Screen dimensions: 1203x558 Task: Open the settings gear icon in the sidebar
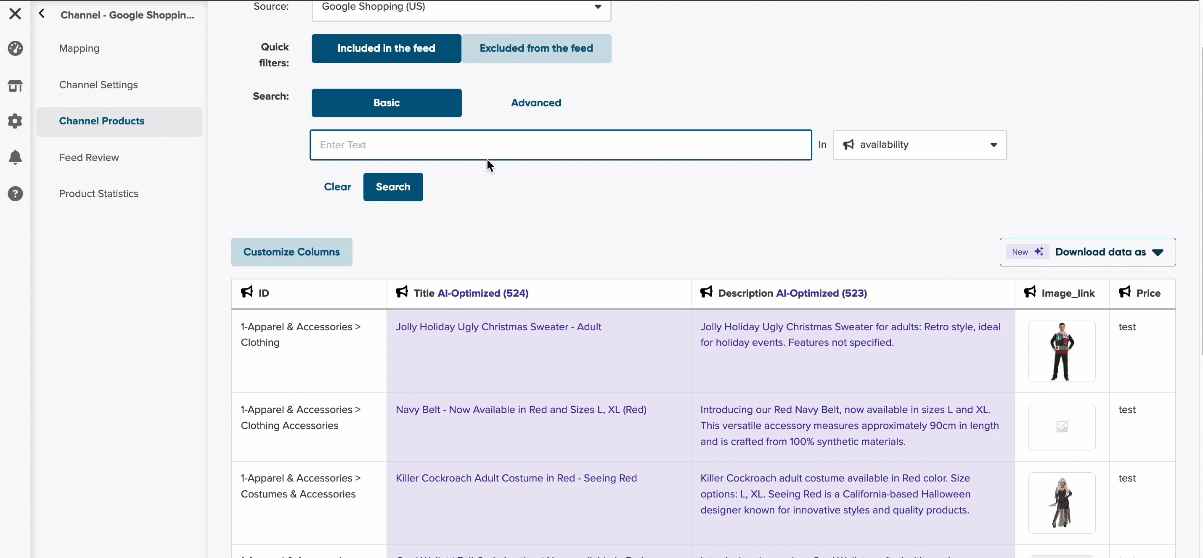15,121
